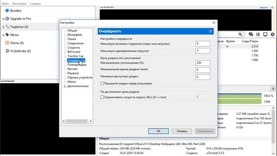Click the Метки tag icon

coord(7,35)
